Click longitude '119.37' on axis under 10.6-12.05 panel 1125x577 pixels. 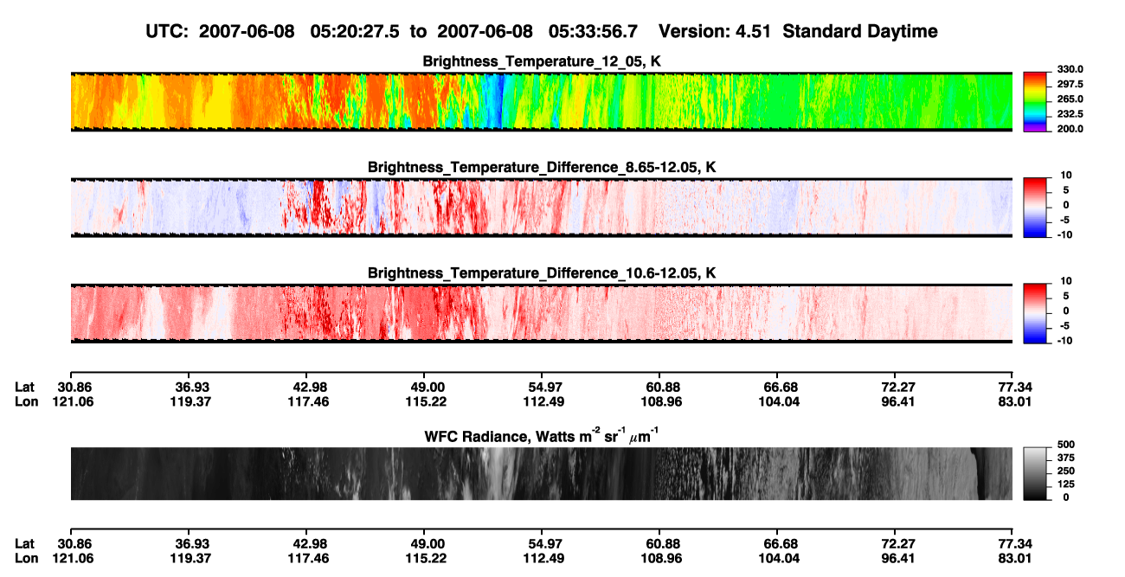pos(191,401)
